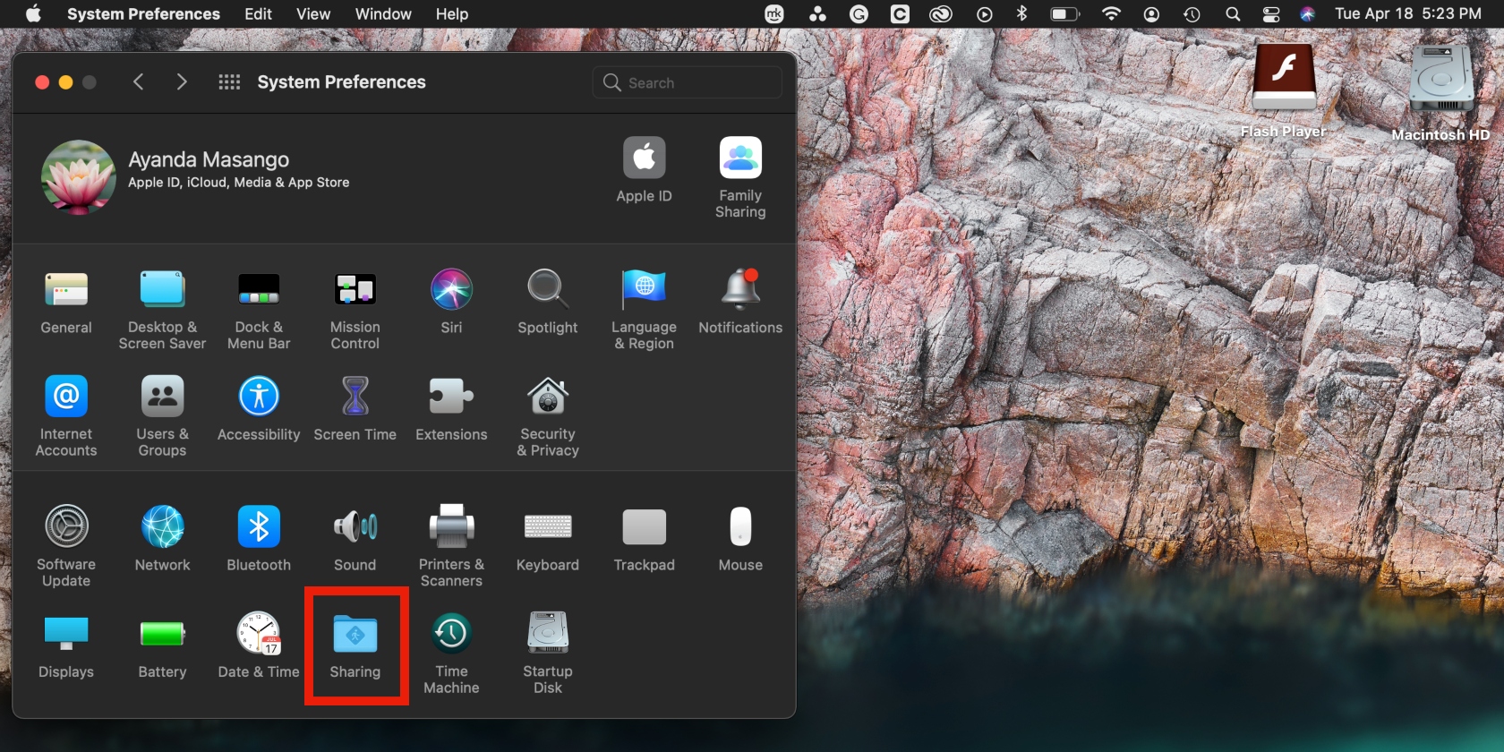Open the Edit menu
Viewport: 1504px width, 752px height.
258,14
